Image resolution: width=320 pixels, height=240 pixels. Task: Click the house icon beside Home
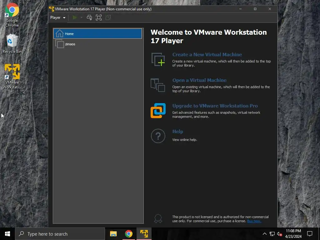tap(60, 34)
